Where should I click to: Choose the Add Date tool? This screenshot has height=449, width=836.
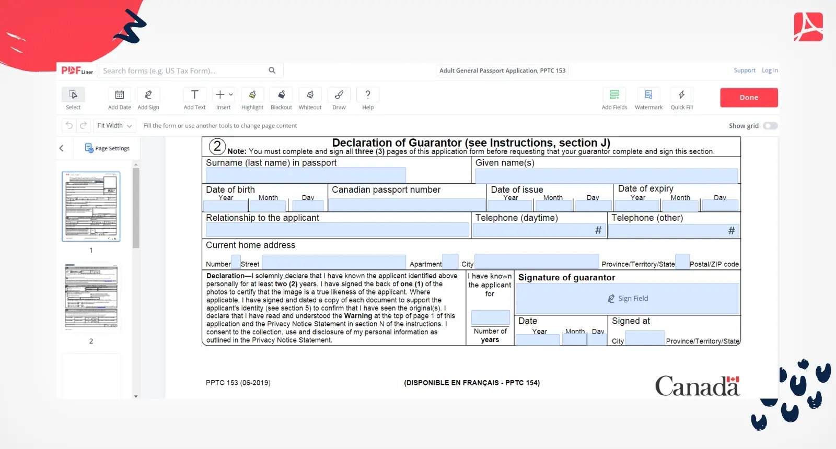click(x=119, y=94)
